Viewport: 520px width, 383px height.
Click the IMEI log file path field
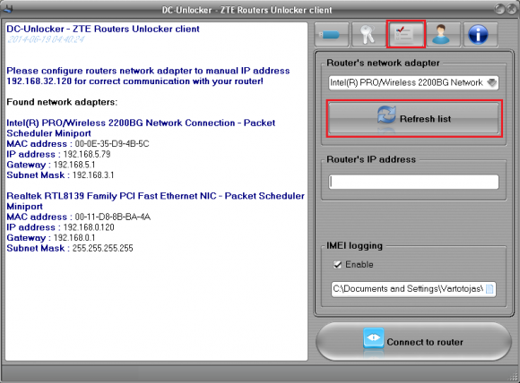[x=413, y=289]
